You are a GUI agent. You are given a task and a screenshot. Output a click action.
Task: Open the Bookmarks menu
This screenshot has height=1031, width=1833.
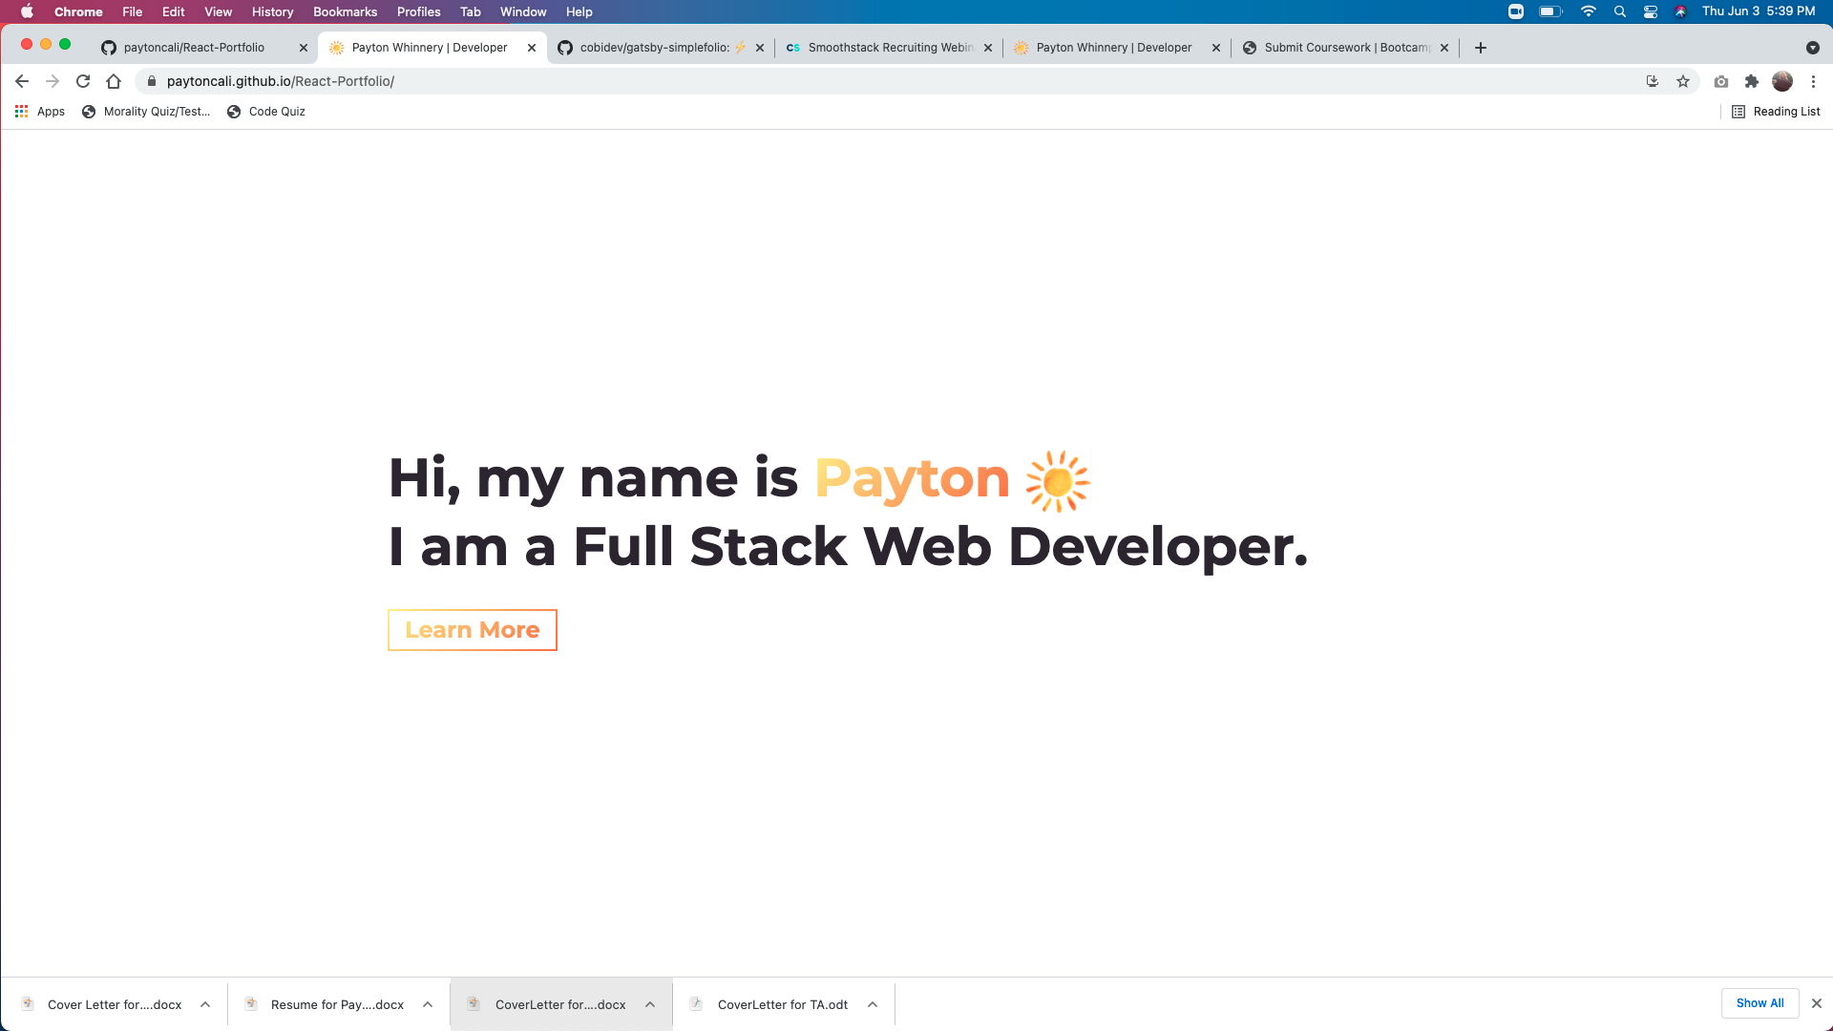[x=345, y=11]
